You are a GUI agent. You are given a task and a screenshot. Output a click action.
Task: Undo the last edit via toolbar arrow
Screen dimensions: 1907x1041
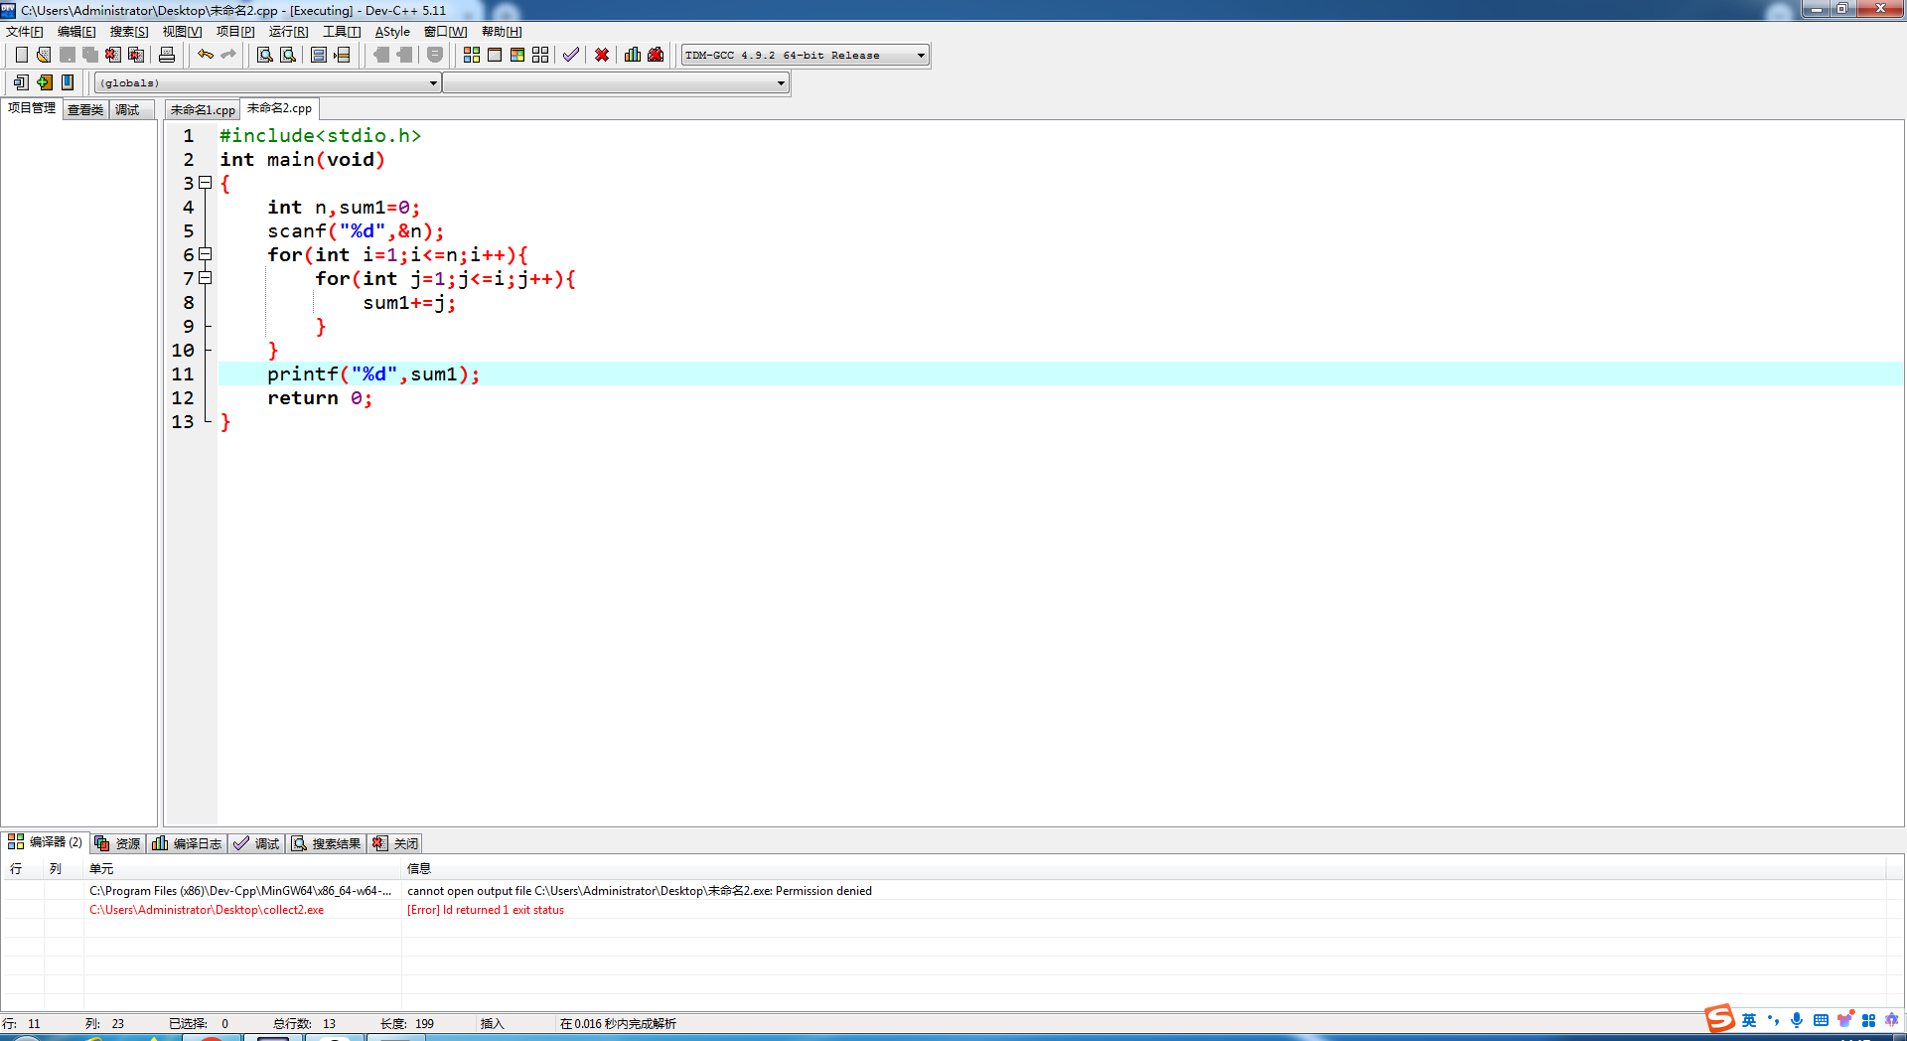tap(206, 55)
